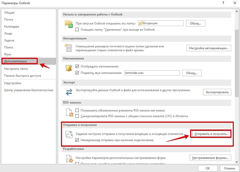Open "Настраиваемые формы..." dialog
Screen dimensions: 240x172
pyautogui.click(x=210, y=158)
